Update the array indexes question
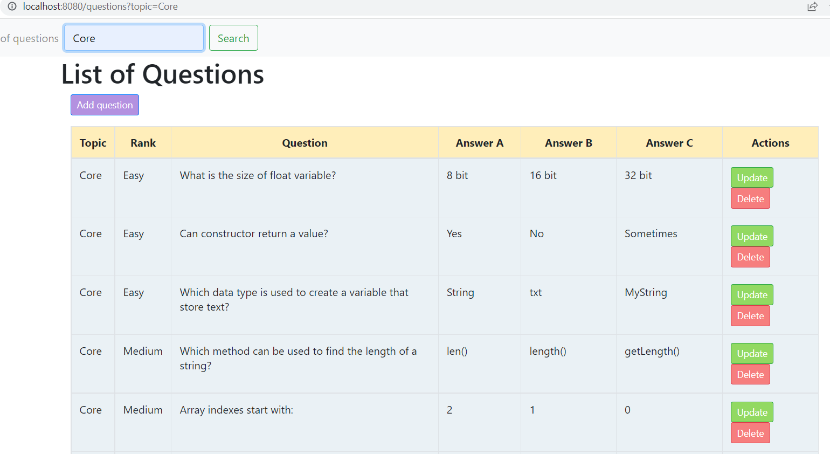This screenshot has width=830, height=454. pyautogui.click(x=752, y=412)
